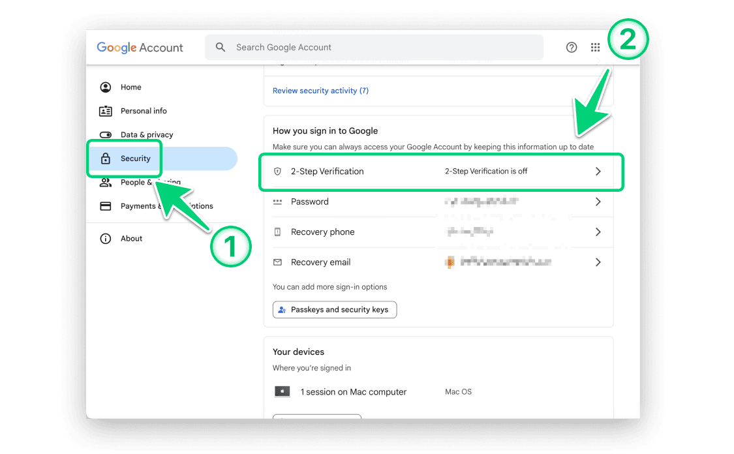734x454 pixels.
Task: Click the Mac computer device icon
Action: (x=282, y=392)
